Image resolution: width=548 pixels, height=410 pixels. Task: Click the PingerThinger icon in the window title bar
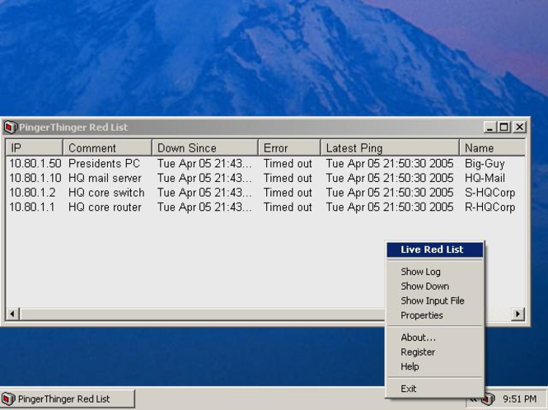10,127
